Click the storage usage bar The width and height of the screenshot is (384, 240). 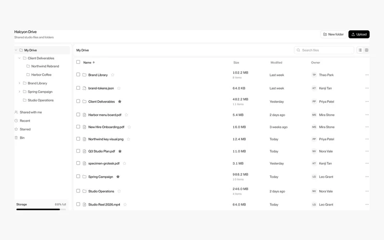tap(41, 209)
